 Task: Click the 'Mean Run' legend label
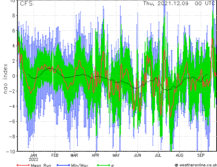tap(41, 165)
